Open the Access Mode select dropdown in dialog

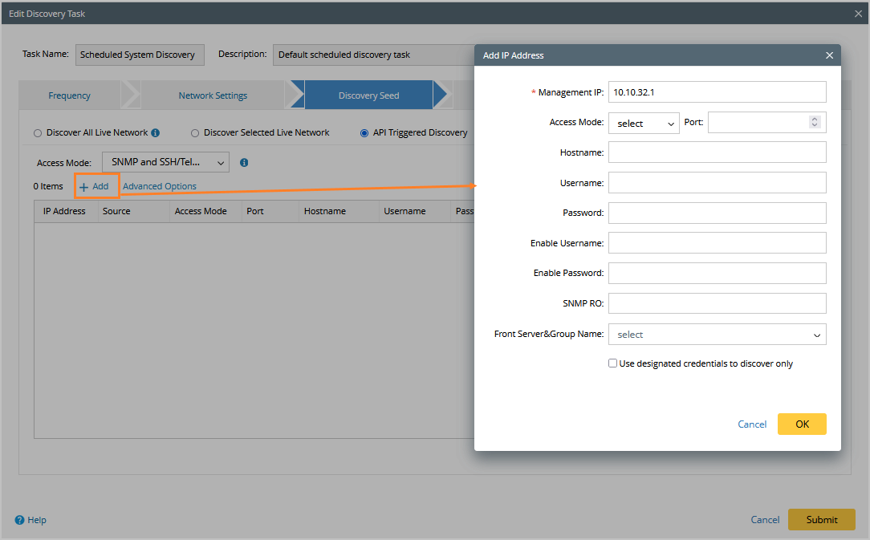644,123
